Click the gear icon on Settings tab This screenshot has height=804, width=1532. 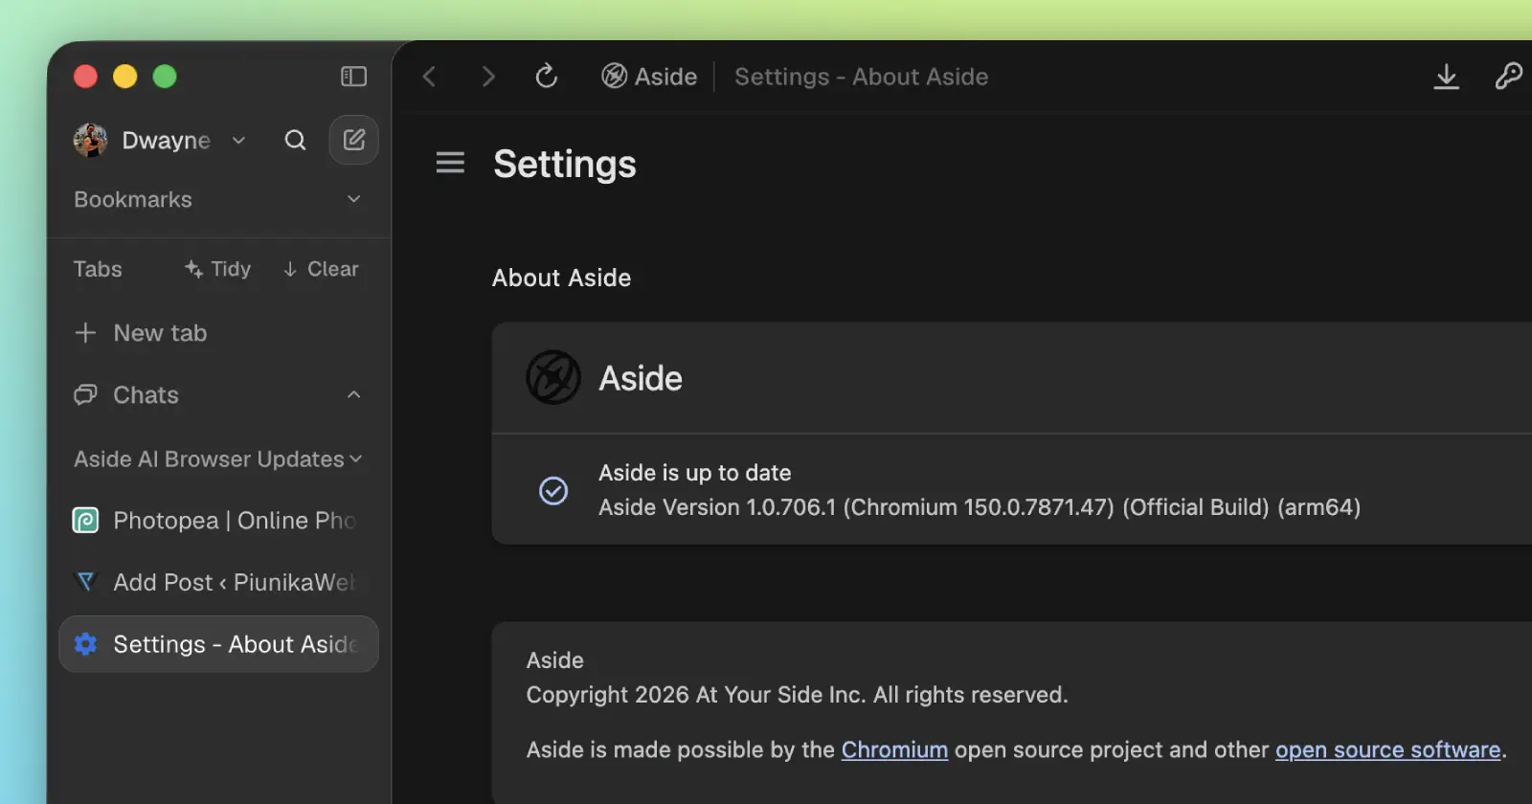pos(85,644)
